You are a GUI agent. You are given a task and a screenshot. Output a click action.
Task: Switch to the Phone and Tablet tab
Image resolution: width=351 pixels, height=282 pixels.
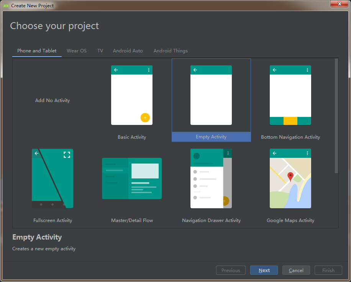37,51
